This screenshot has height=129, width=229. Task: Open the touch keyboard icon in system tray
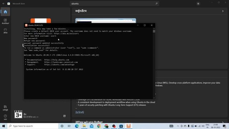[x=171, y=126]
